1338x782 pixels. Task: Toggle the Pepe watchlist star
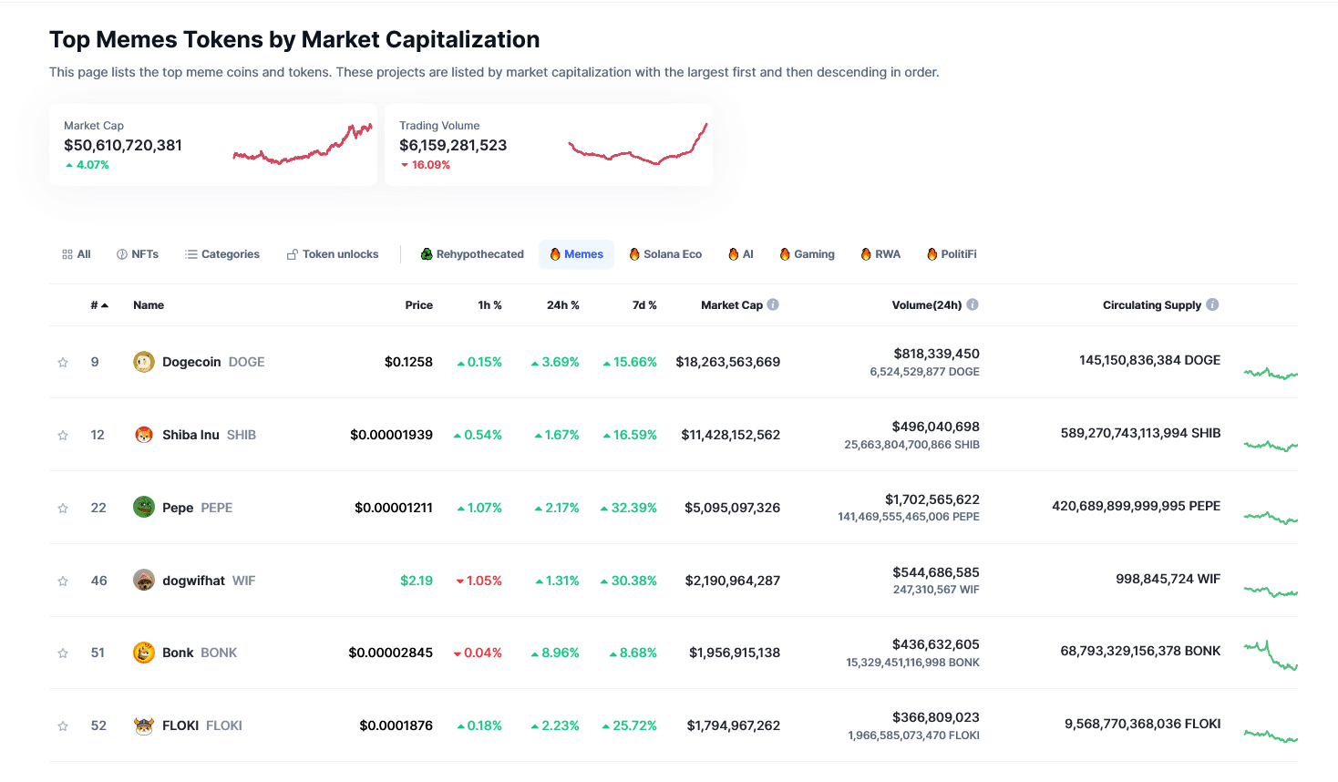[63, 509]
